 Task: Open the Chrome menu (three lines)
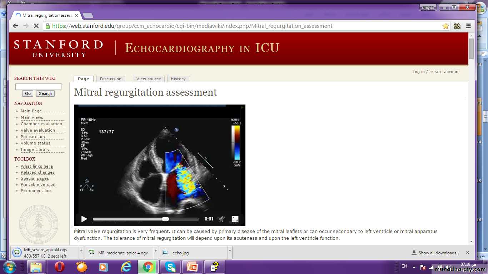pyautogui.click(x=468, y=26)
